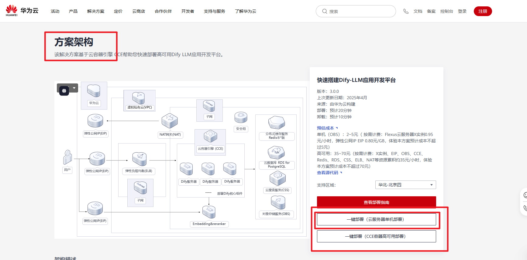
Task: Click the Huawei Cloud logo
Action: (22, 11)
